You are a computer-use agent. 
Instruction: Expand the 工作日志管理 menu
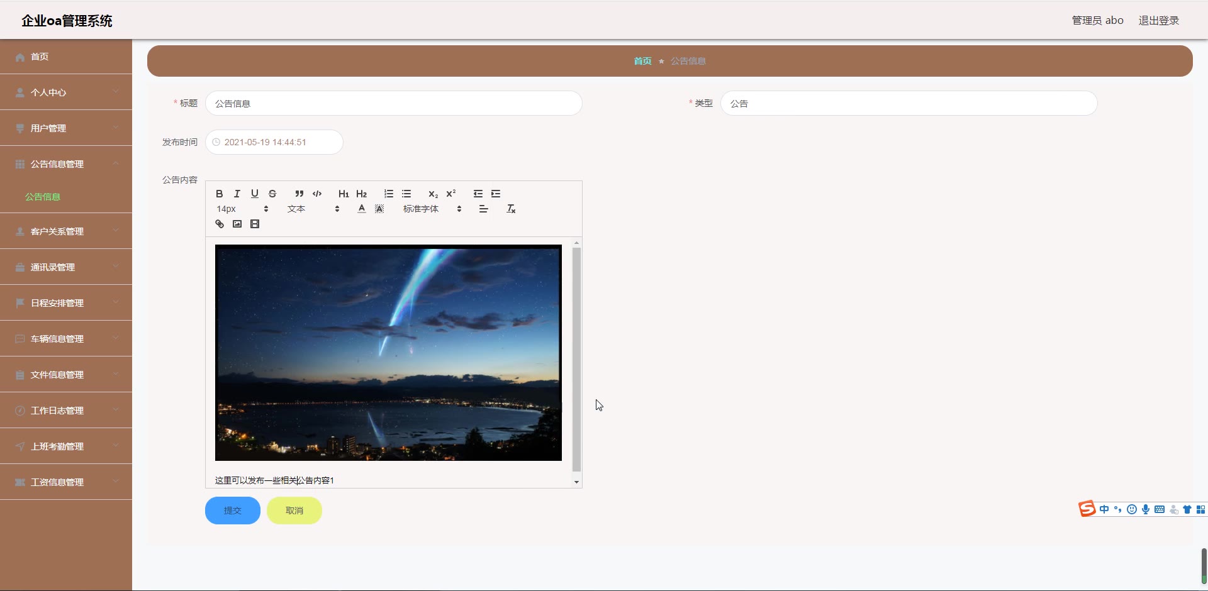coord(66,411)
